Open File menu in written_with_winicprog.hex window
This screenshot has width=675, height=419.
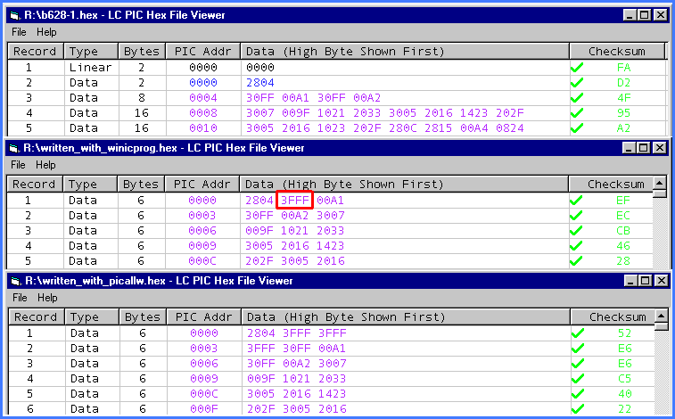point(18,165)
